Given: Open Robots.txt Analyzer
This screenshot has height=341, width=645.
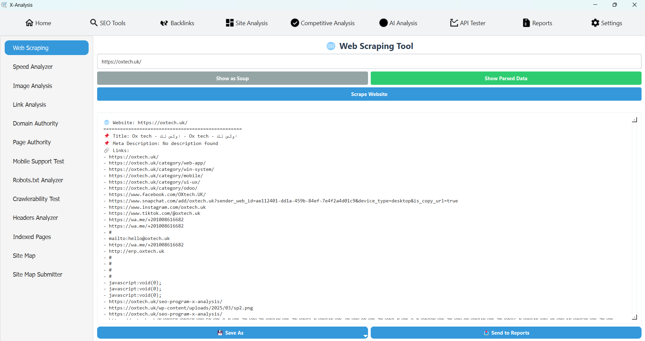Looking at the screenshot, I should pos(47,180).
